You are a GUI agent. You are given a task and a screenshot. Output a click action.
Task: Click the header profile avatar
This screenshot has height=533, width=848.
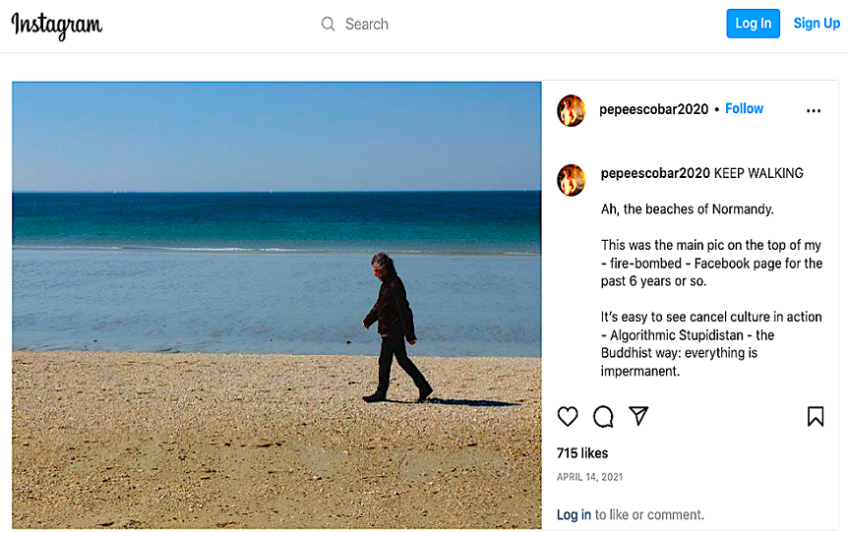point(572,110)
